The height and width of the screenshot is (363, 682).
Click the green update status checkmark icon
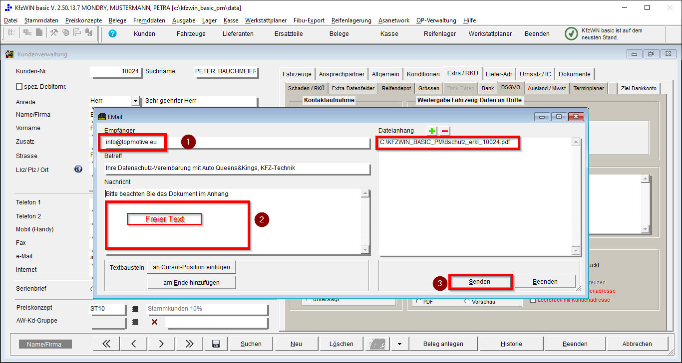point(571,33)
